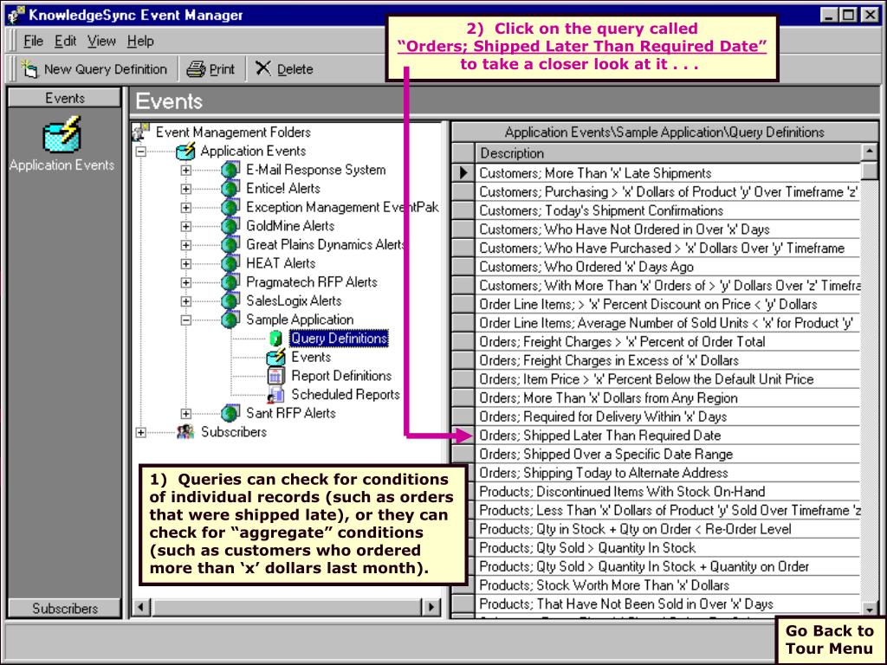This screenshot has height=665, width=887.
Task: Collapse the Sample Application tree node
Action: click(185, 320)
